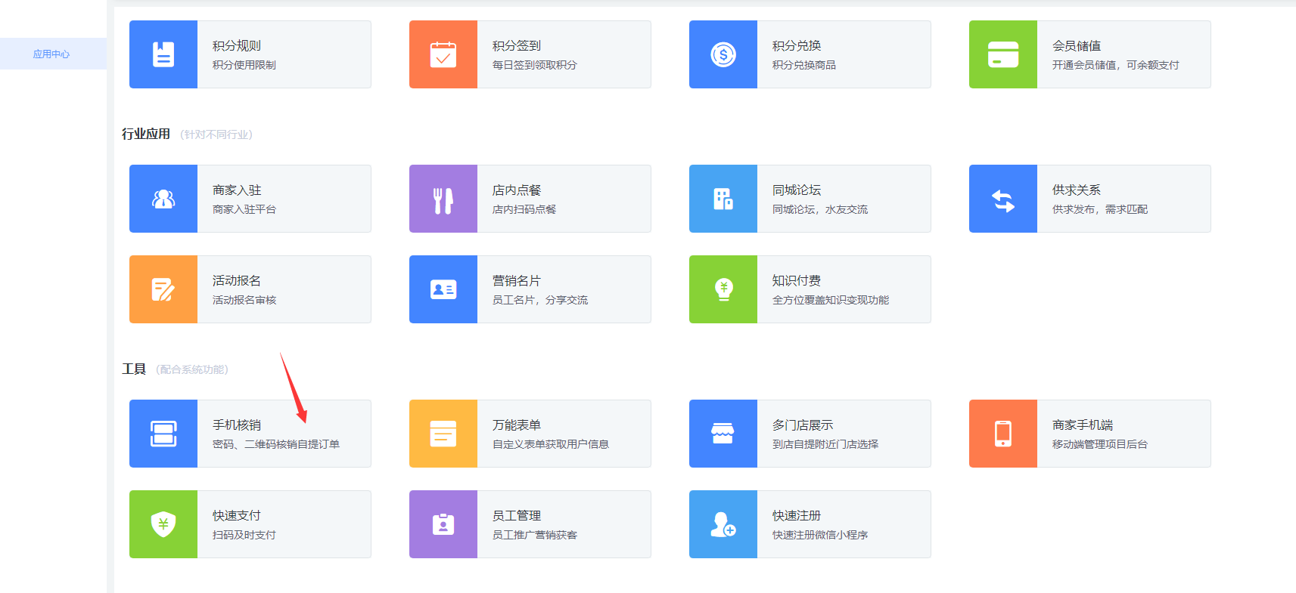Click the description 移动端管理项目后台
The width and height of the screenshot is (1296, 593).
point(1100,444)
